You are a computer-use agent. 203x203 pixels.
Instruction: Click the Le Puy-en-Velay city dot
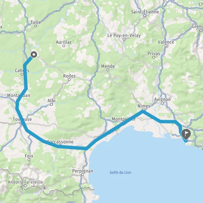(124, 39)
